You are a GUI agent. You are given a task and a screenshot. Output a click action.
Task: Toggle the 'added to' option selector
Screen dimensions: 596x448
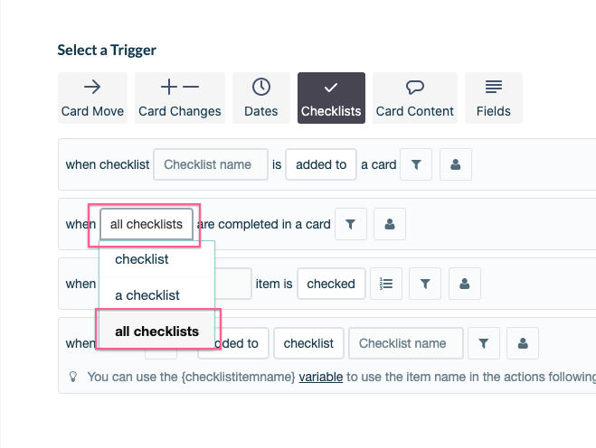coord(321,164)
